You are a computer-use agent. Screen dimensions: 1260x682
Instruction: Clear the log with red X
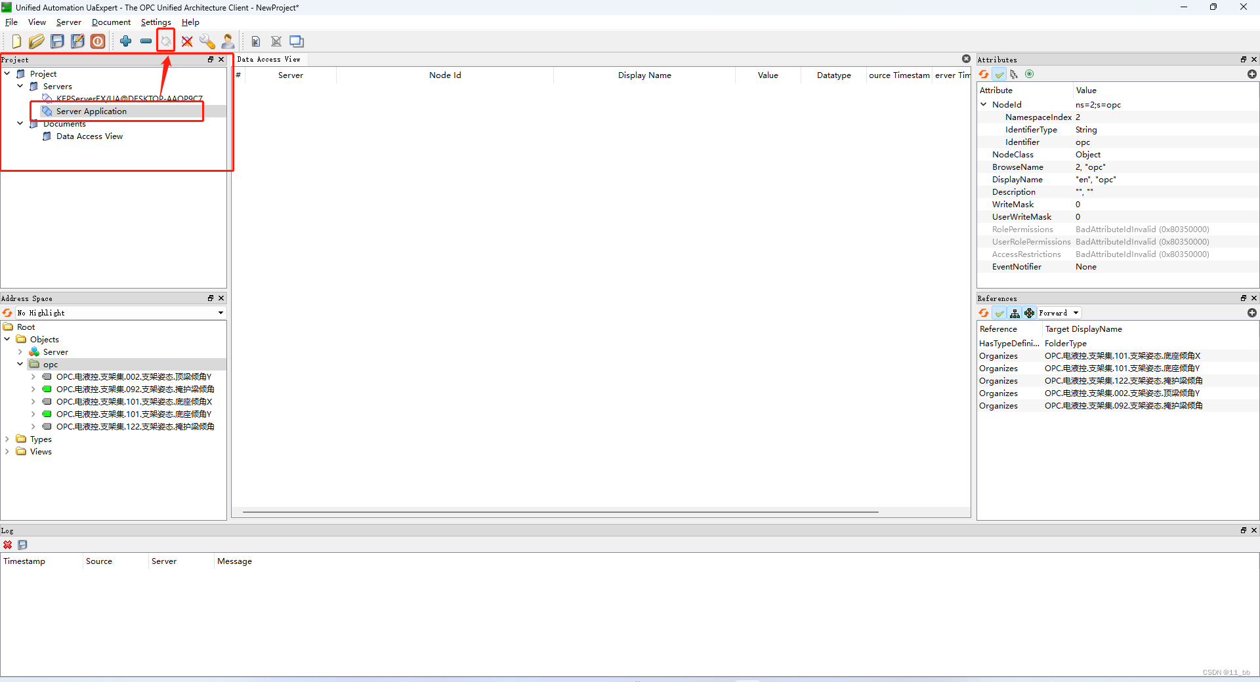pyautogui.click(x=7, y=545)
